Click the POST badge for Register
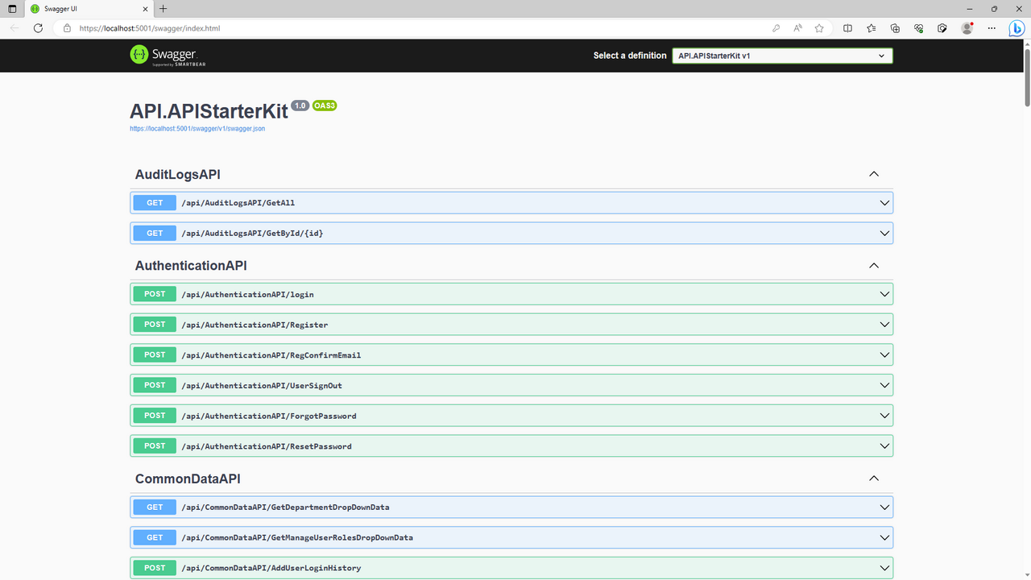 point(155,325)
